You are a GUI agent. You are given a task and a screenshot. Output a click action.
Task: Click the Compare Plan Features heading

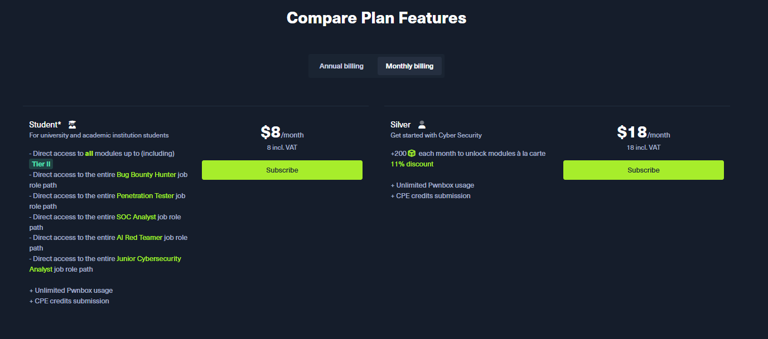[376, 18]
